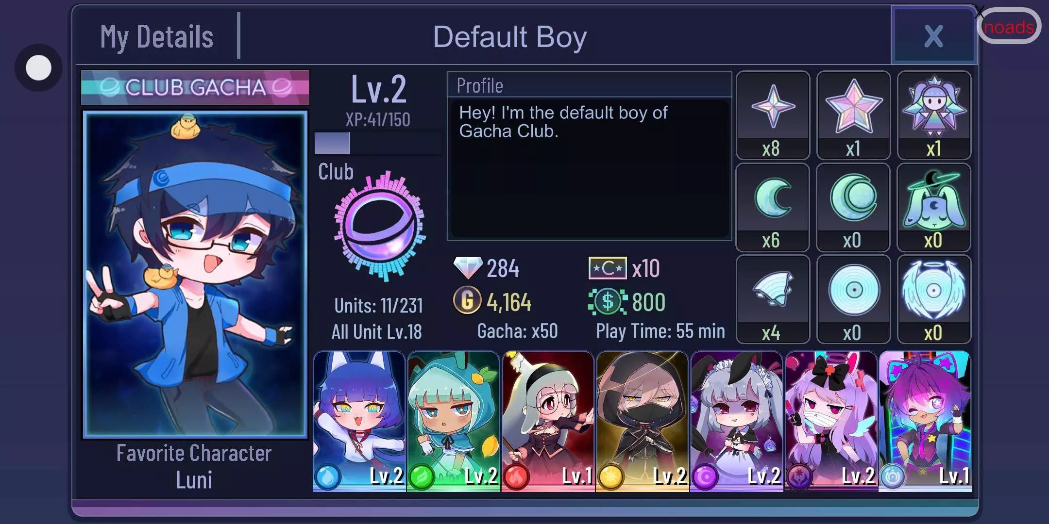Select the rainbow five-point star item
1049x524 pixels.
click(853, 115)
